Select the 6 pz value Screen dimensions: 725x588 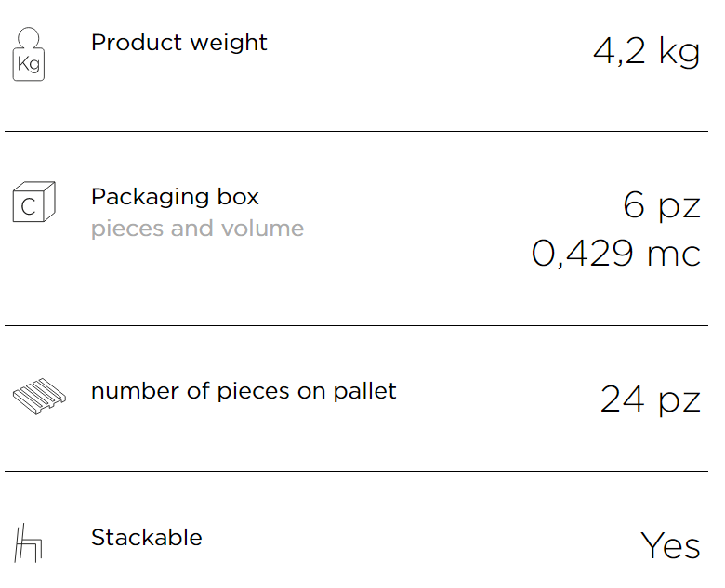(x=662, y=206)
